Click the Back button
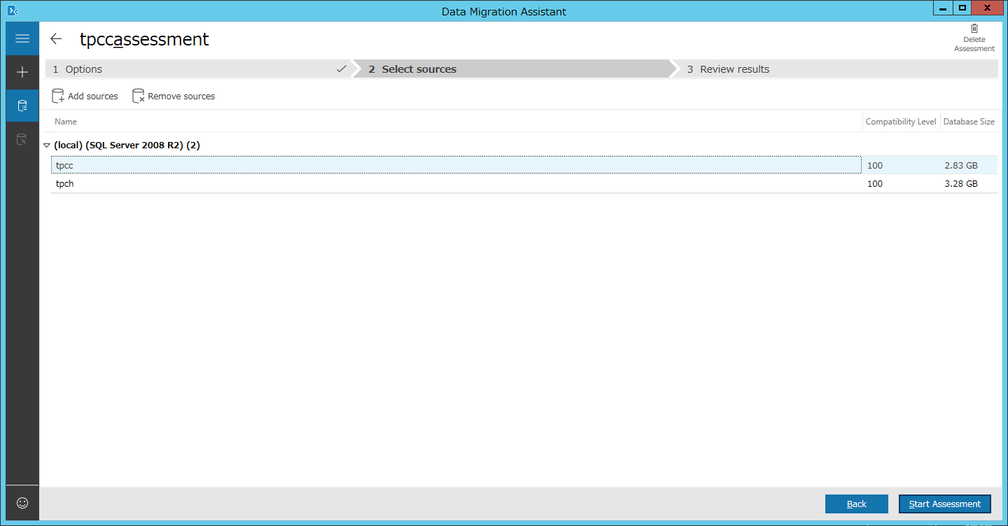1008x526 pixels. tap(857, 504)
